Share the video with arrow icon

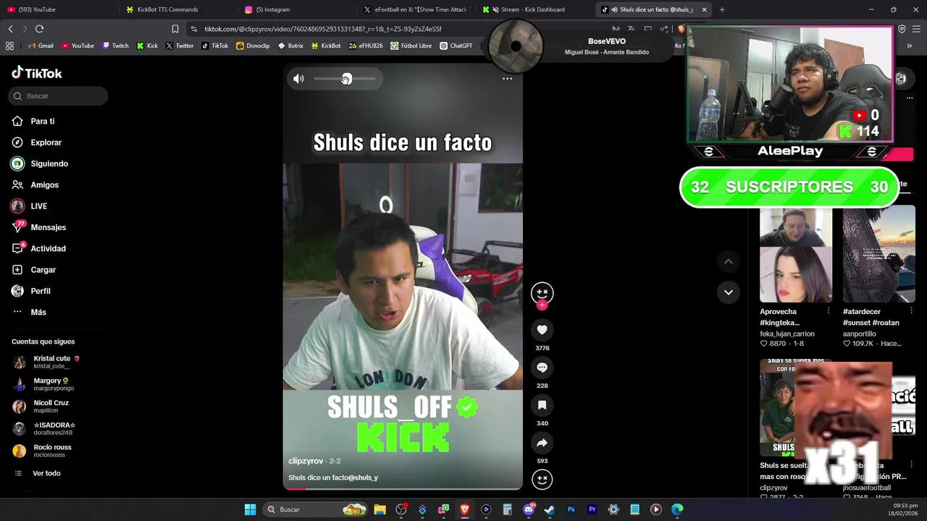pos(542,443)
